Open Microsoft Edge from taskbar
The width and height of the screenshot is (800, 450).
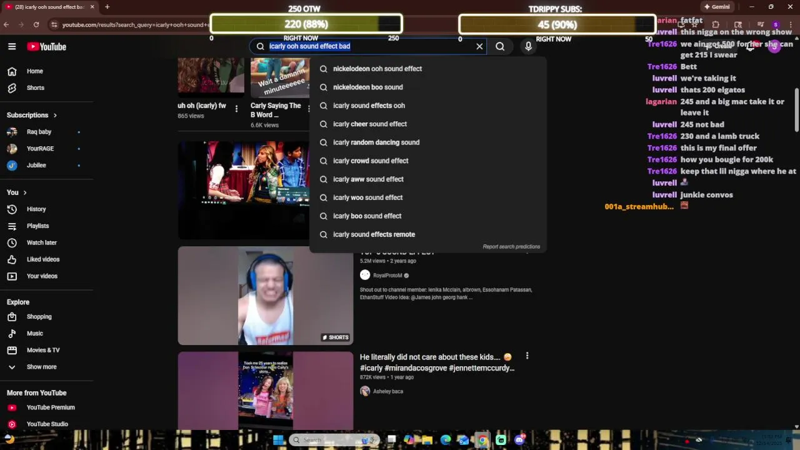click(446, 440)
